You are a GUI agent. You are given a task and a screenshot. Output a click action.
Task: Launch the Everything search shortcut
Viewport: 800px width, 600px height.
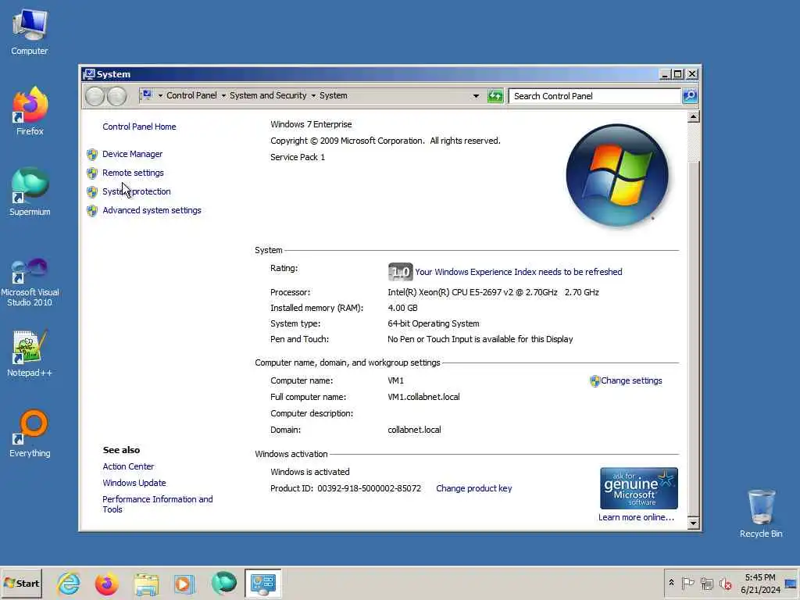[x=30, y=434]
